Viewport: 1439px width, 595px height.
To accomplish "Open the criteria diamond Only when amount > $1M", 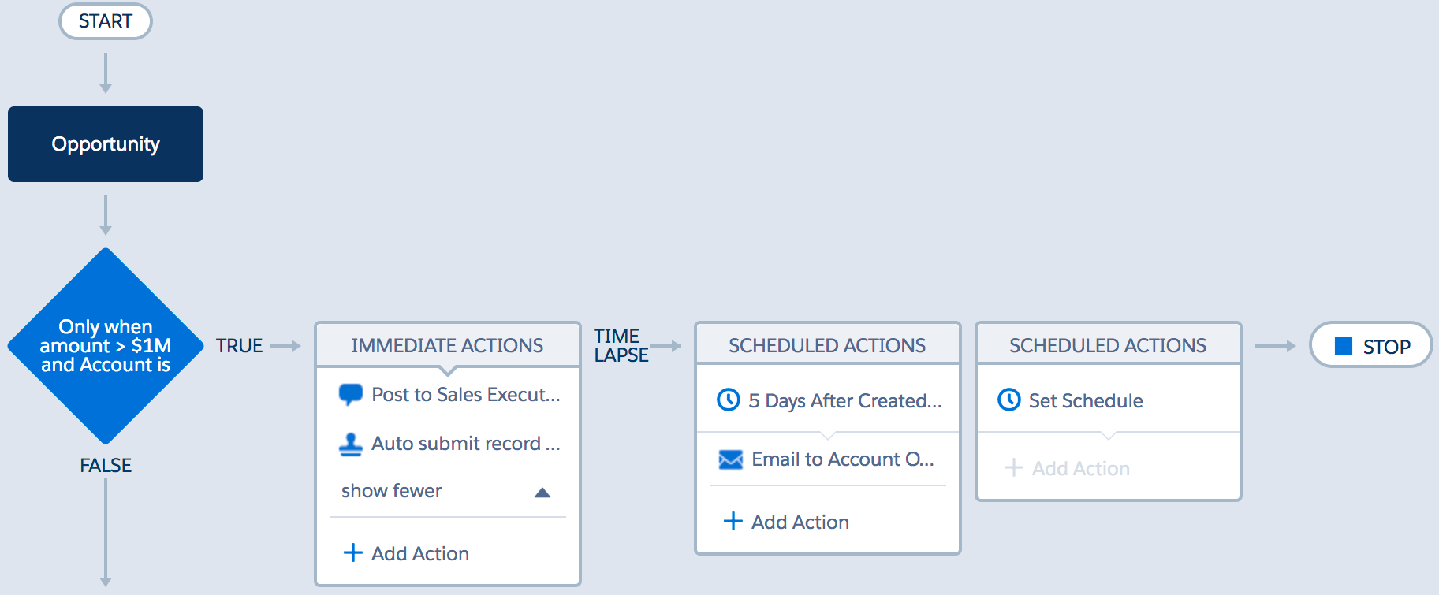I will point(106,346).
